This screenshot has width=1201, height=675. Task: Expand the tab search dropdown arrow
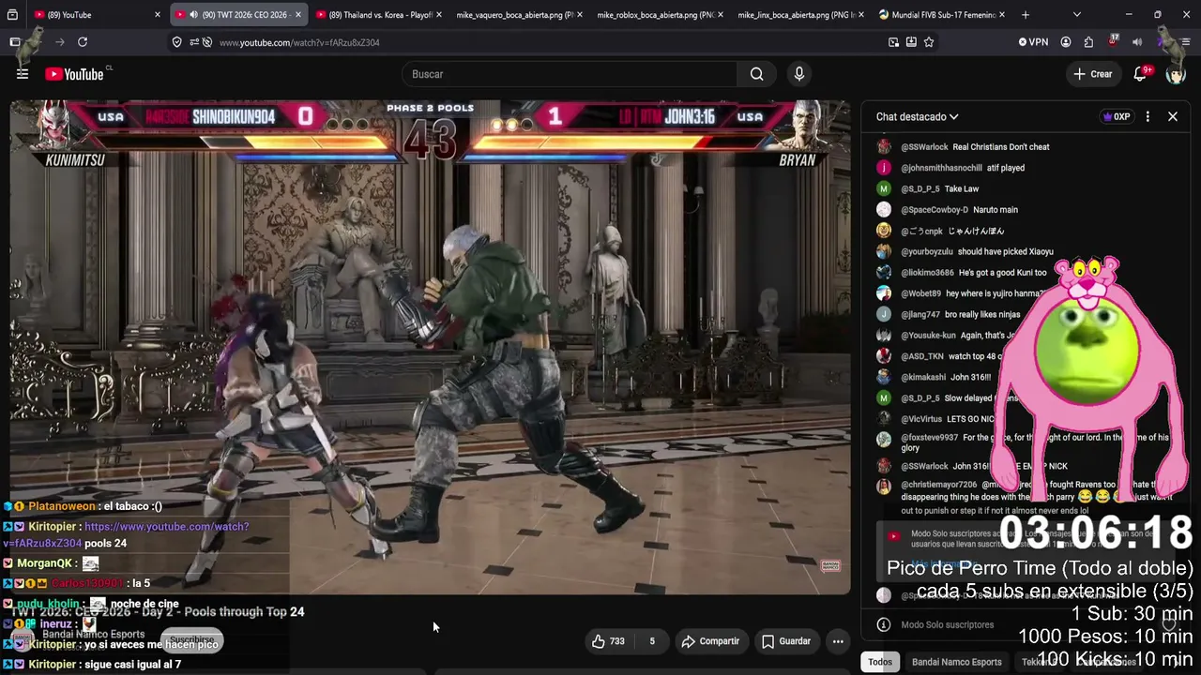[1077, 15]
